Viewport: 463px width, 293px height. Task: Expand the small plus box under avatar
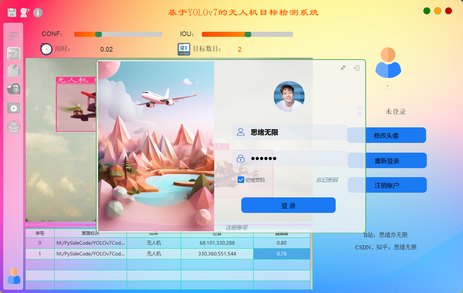point(387,86)
